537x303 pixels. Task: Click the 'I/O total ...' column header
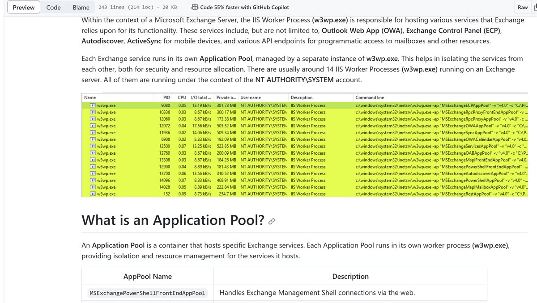tap(200, 97)
